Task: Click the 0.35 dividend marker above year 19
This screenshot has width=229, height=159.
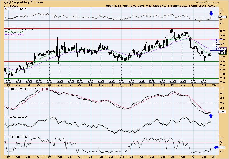Action: (x=8, y=81)
